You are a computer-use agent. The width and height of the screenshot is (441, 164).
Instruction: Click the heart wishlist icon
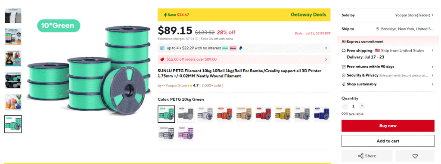[415, 156]
